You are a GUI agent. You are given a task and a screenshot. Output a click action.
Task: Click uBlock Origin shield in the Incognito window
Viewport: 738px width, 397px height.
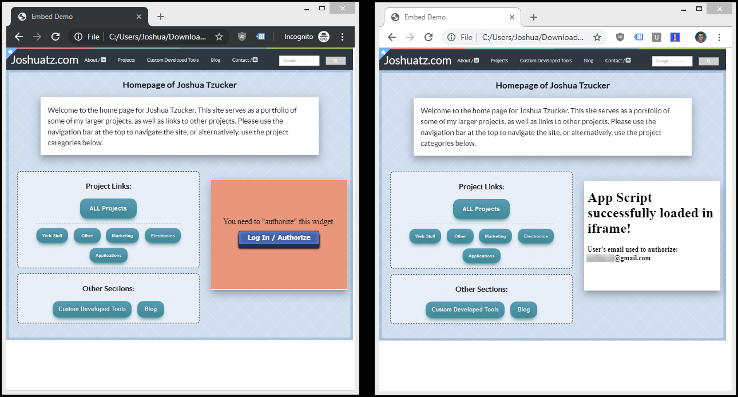242,37
